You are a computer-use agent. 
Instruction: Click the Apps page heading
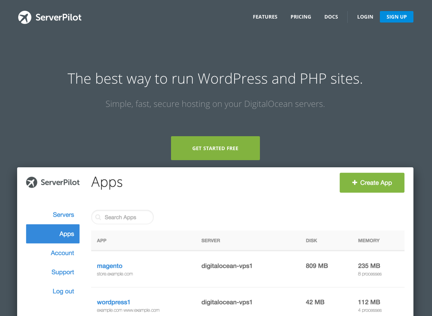pyautogui.click(x=107, y=182)
